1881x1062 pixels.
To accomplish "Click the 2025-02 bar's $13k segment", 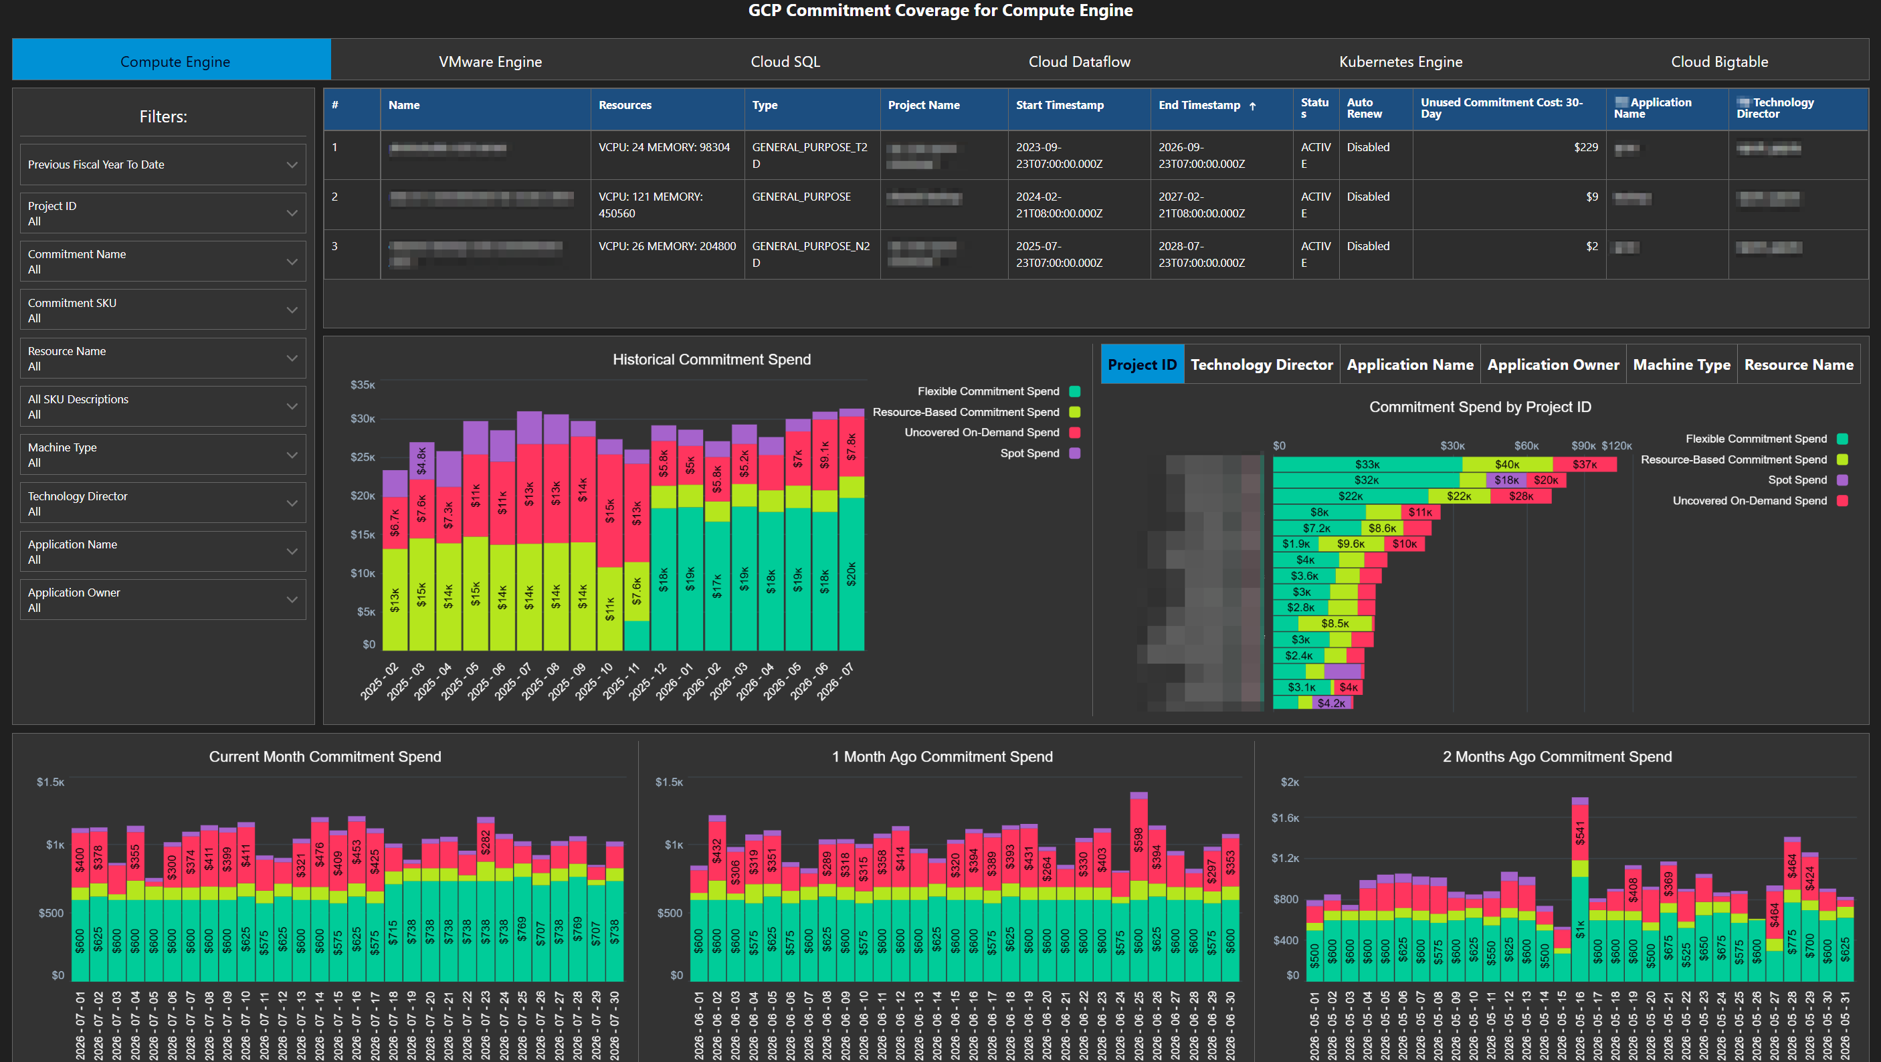I will pyautogui.click(x=395, y=599).
